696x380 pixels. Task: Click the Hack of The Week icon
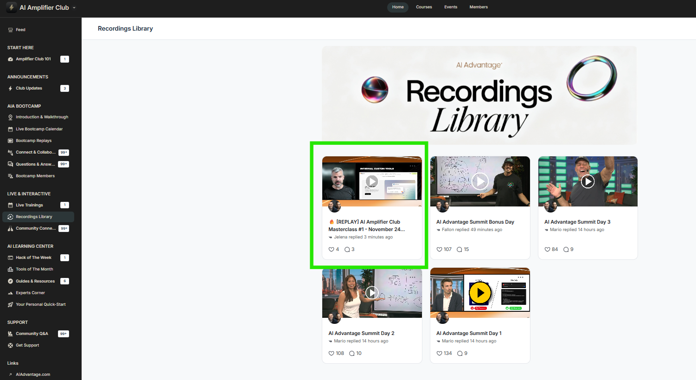(x=10, y=258)
